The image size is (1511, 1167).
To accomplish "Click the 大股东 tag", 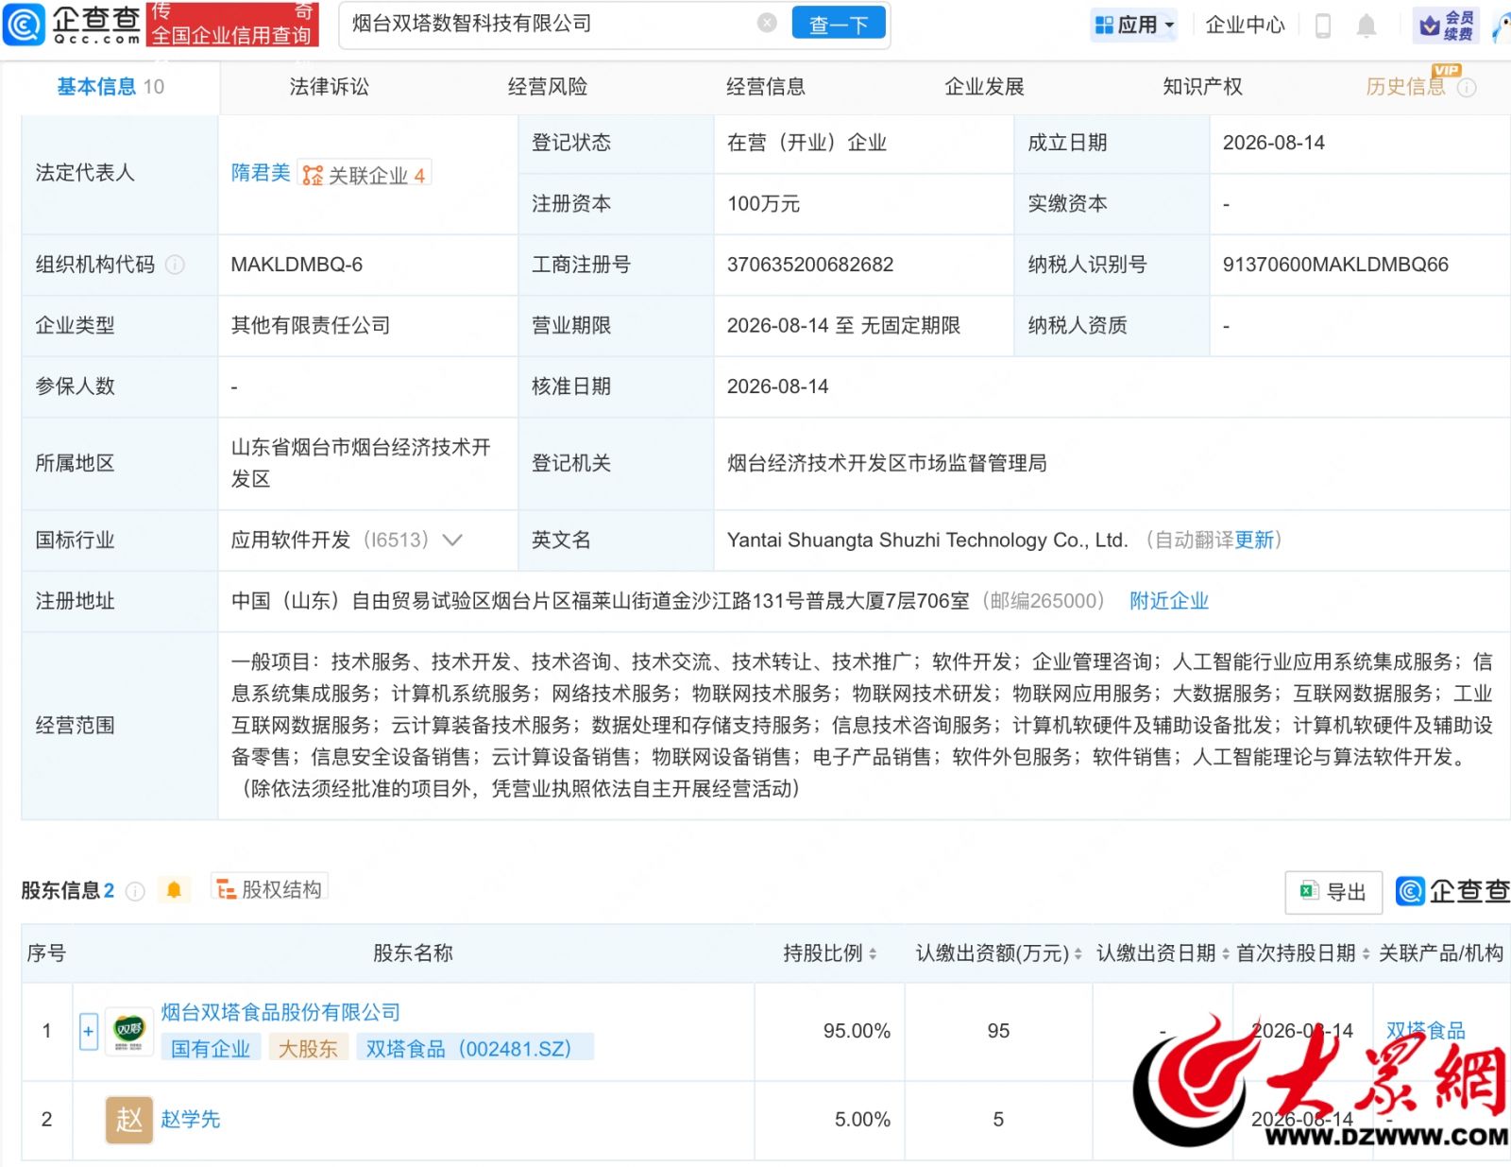I will pos(308,1048).
